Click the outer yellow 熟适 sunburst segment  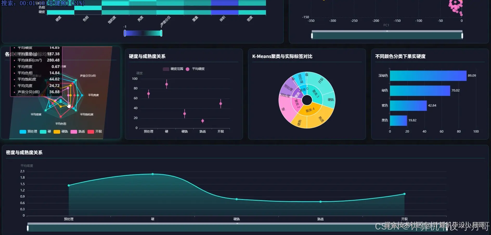click(x=321, y=119)
